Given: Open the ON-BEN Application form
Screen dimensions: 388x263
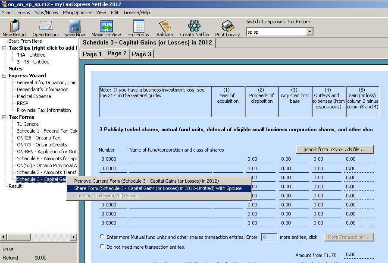Looking at the screenshot, I should (x=47, y=152).
